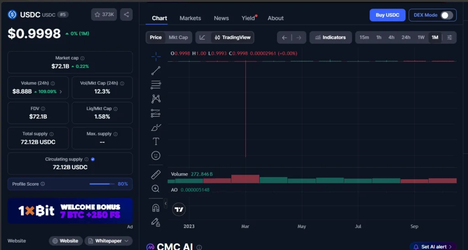The height and width of the screenshot is (250, 468).
Task: Select the brush drawing tool
Action: 156,128
